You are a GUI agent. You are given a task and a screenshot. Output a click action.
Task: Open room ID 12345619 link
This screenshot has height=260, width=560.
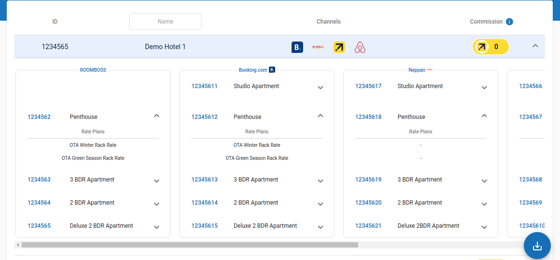tap(368, 180)
